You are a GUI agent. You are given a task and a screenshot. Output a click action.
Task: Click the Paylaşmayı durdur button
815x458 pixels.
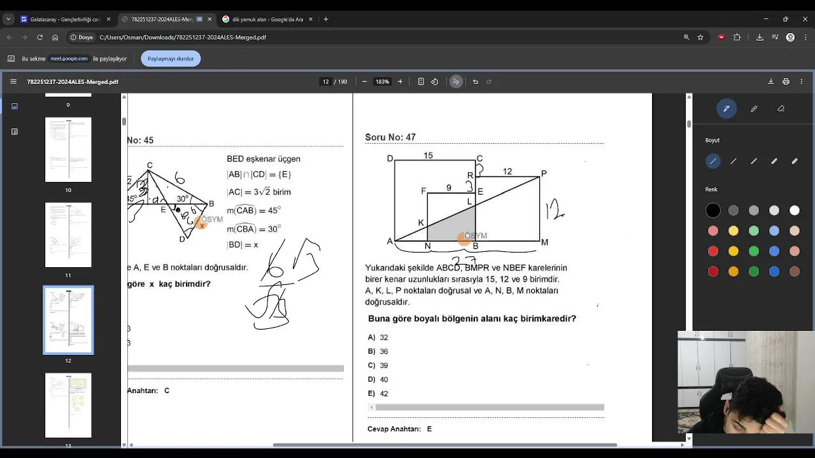pyautogui.click(x=171, y=59)
